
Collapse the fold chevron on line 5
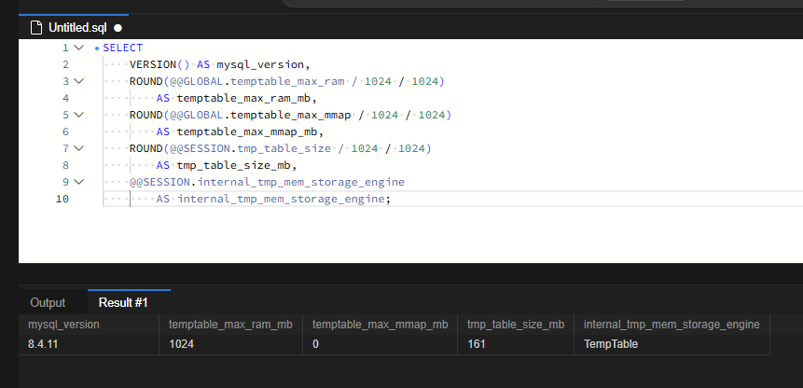coord(78,115)
